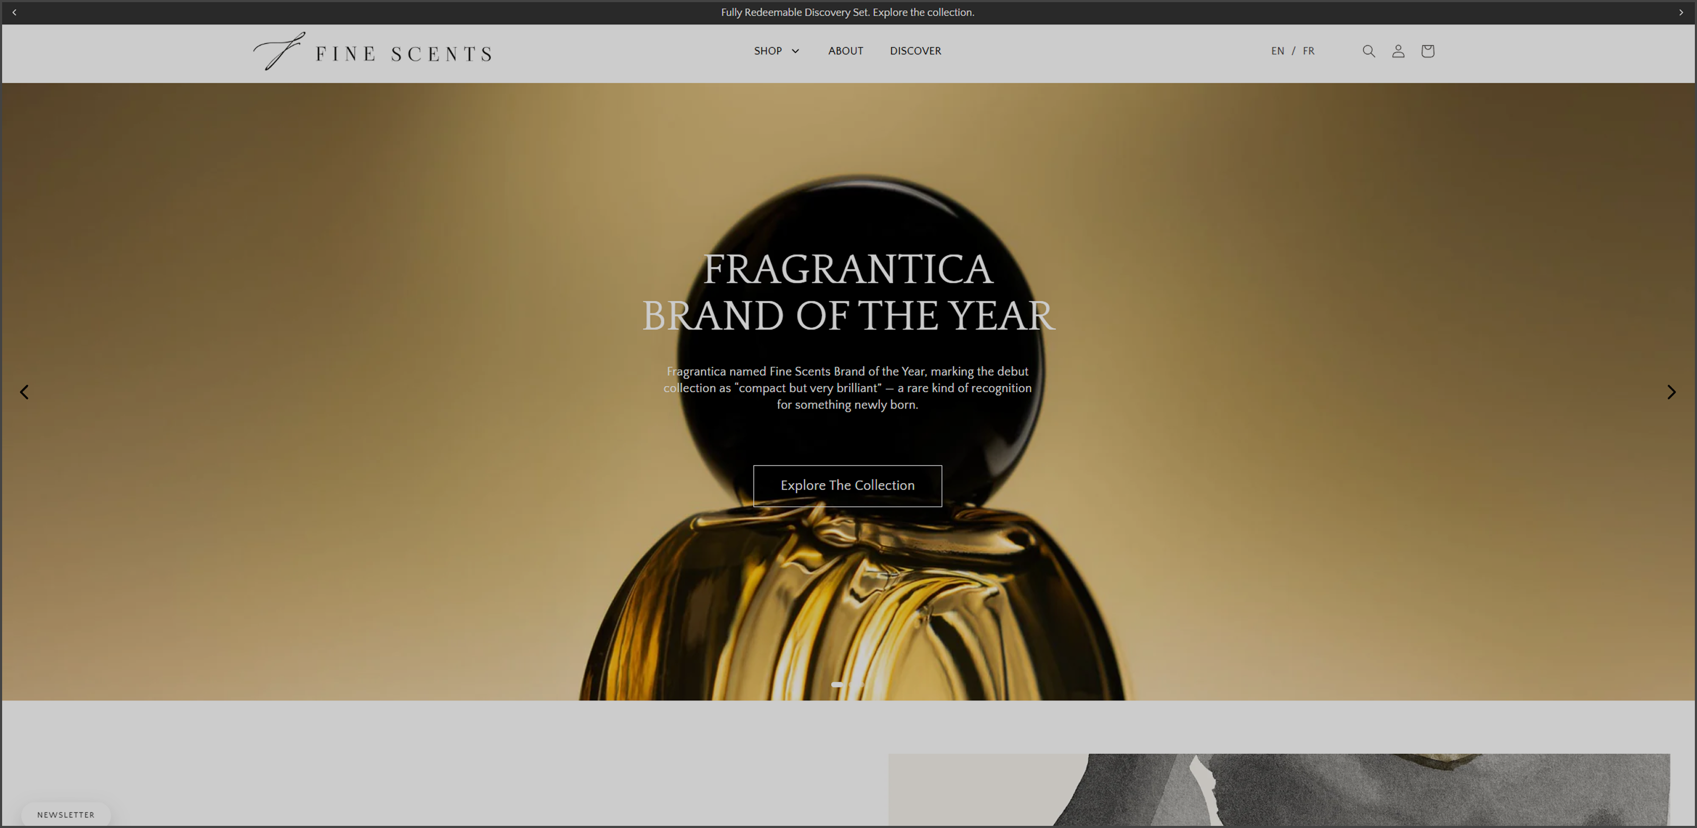Expand the SHOP dropdown menu

[x=777, y=50]
